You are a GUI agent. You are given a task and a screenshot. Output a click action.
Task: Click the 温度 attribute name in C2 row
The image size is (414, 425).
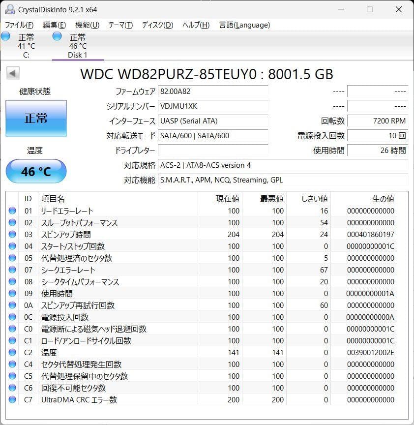(49, 352)
